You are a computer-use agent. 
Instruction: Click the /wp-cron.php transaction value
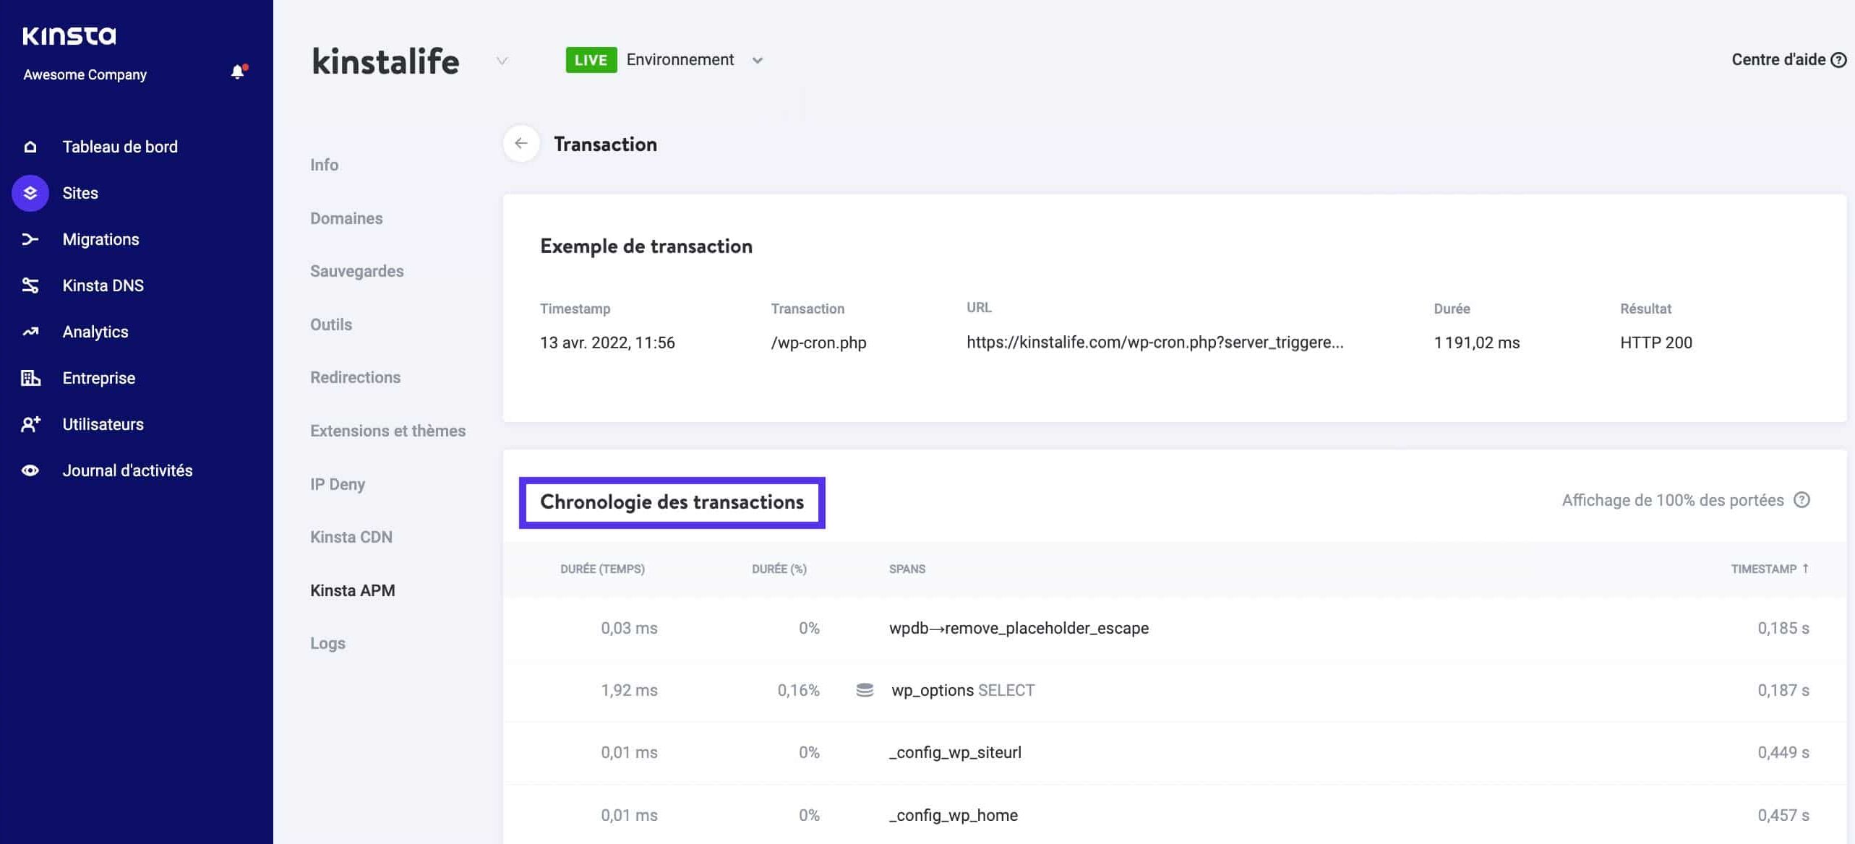pyautogui.click(x=818, y=343)
